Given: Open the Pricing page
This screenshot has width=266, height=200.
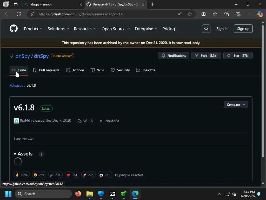Looking at the screenshot, I should (169, 29).
